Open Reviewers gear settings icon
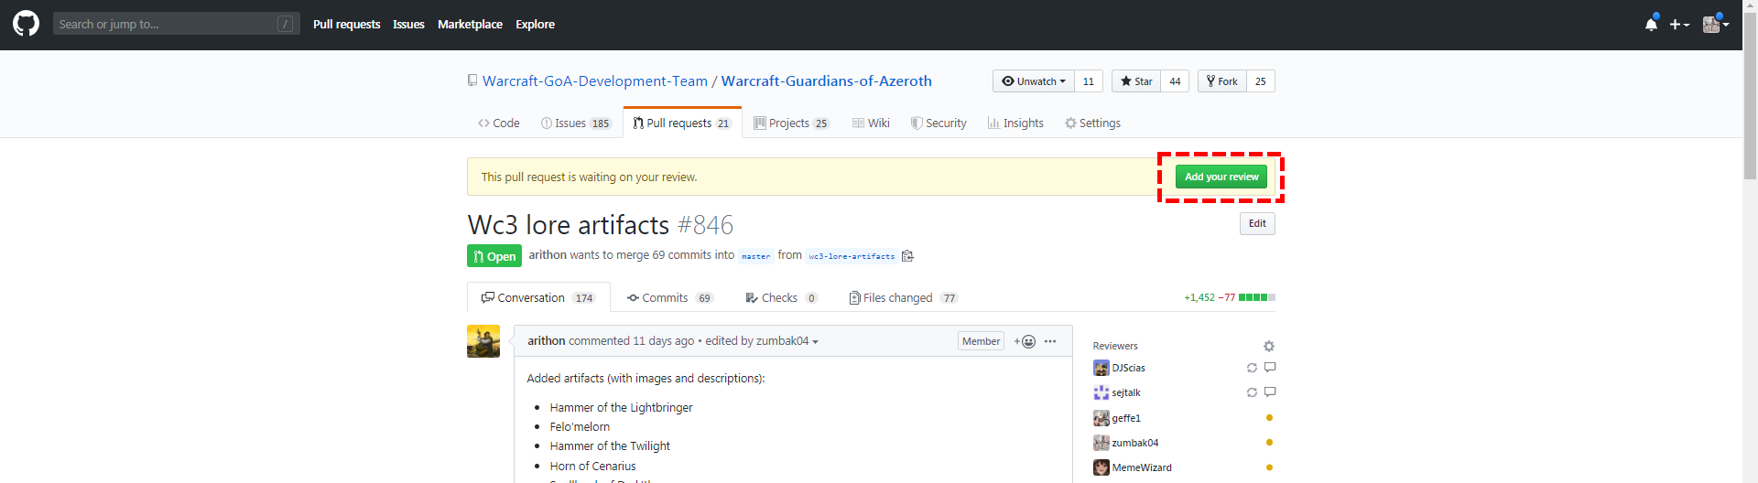1758x483 pixels. [x=1268, y=347]
